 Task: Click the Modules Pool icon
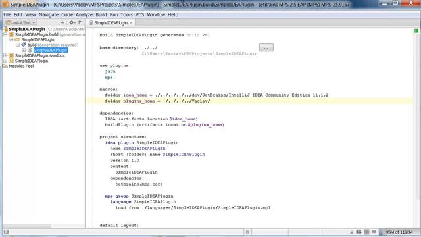pos(5,66)
